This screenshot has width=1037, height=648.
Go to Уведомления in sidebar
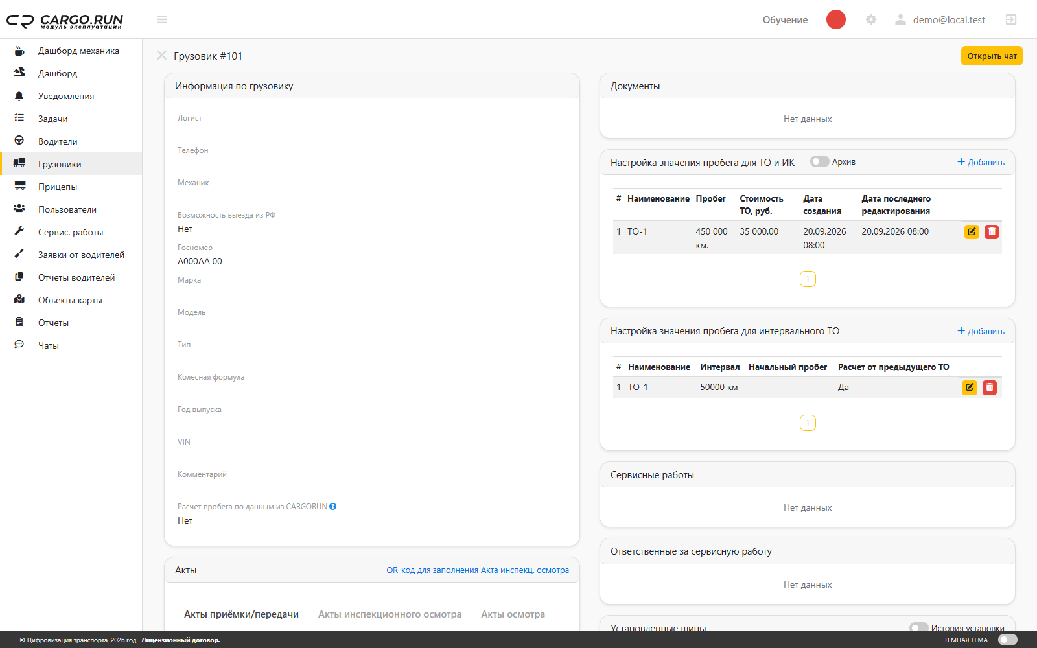tap(71, 96)
